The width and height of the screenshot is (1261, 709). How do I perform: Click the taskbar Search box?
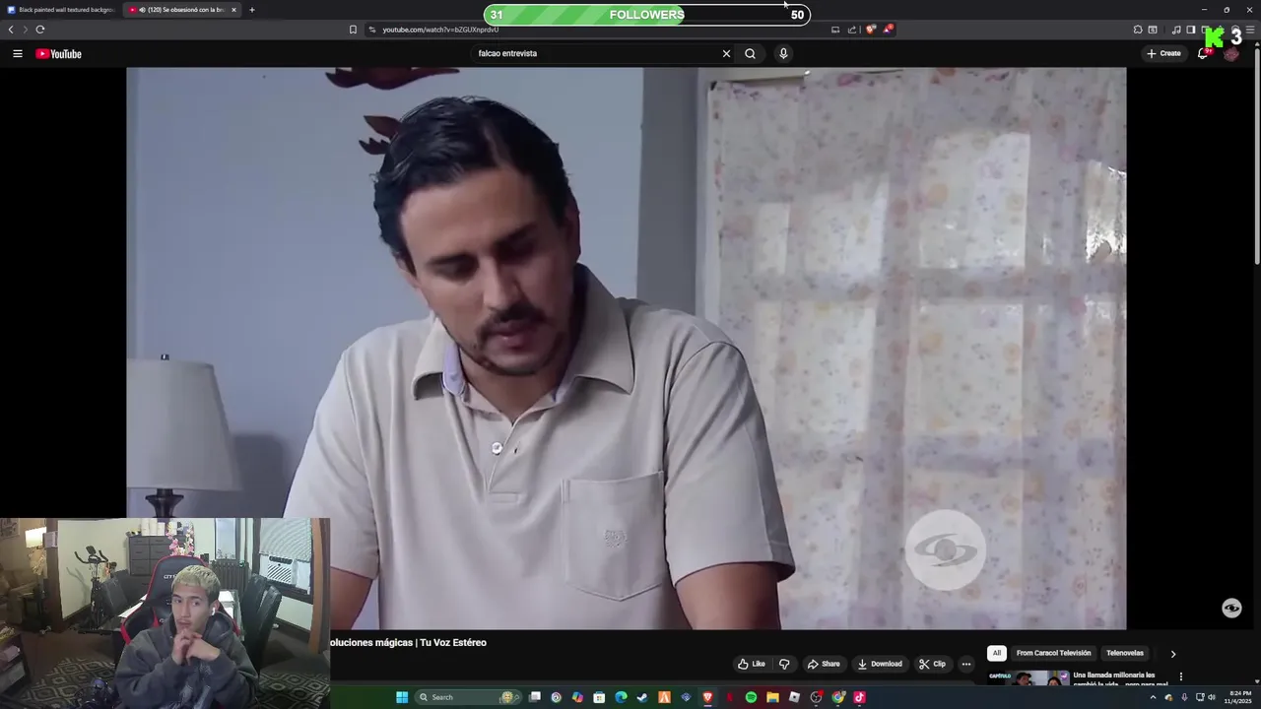[468, 697]
